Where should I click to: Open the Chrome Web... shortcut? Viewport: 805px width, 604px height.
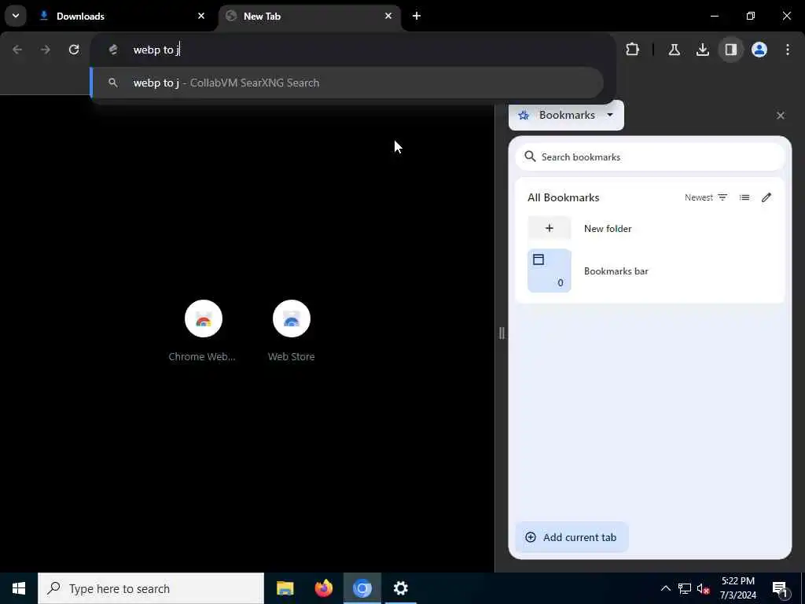pos(204,332)
